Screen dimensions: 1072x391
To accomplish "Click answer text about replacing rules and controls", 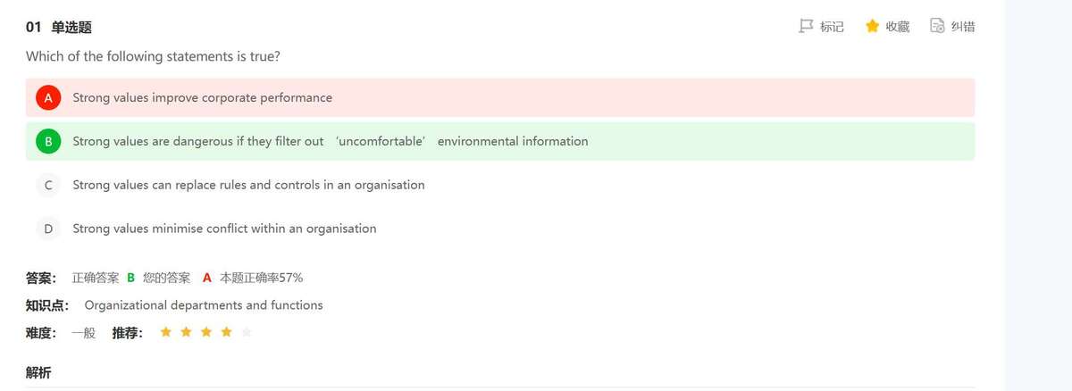I will click(248, 185).
